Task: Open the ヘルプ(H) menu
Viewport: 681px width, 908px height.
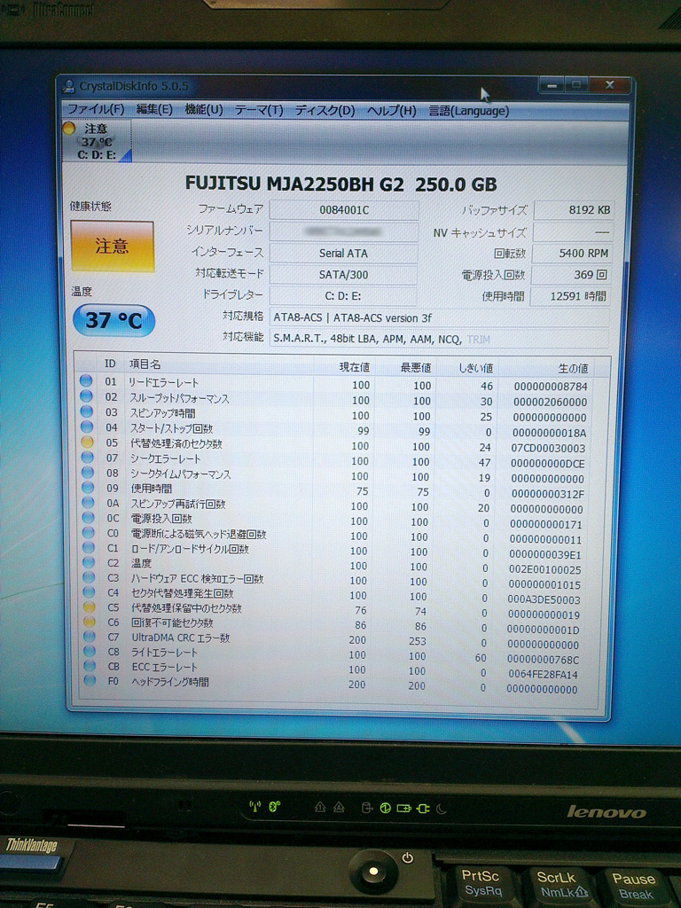Action: click(x=391, y=111)
